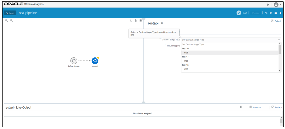Click the test-17 group label
This screenshot has height=129, width=285.
coord(185,57)
